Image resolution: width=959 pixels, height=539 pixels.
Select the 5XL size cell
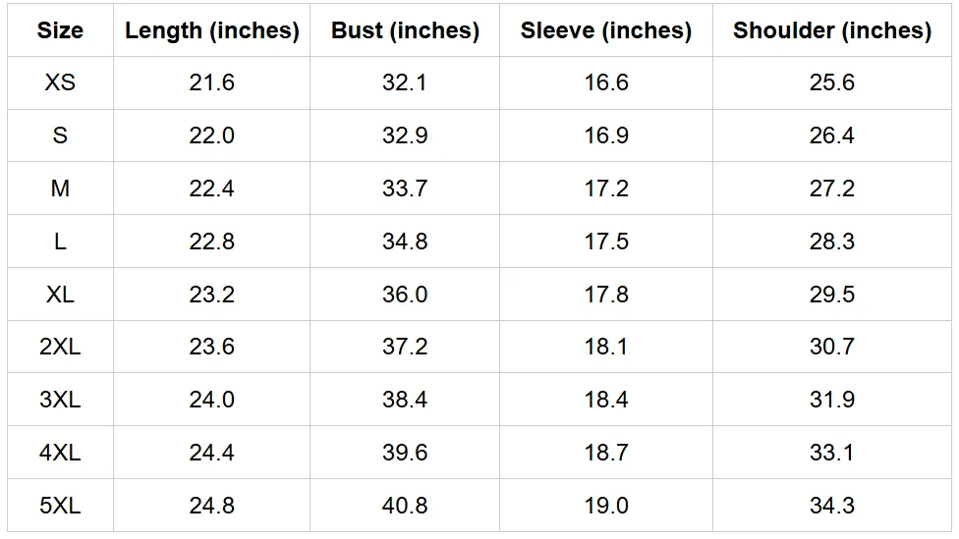(60, 506)
